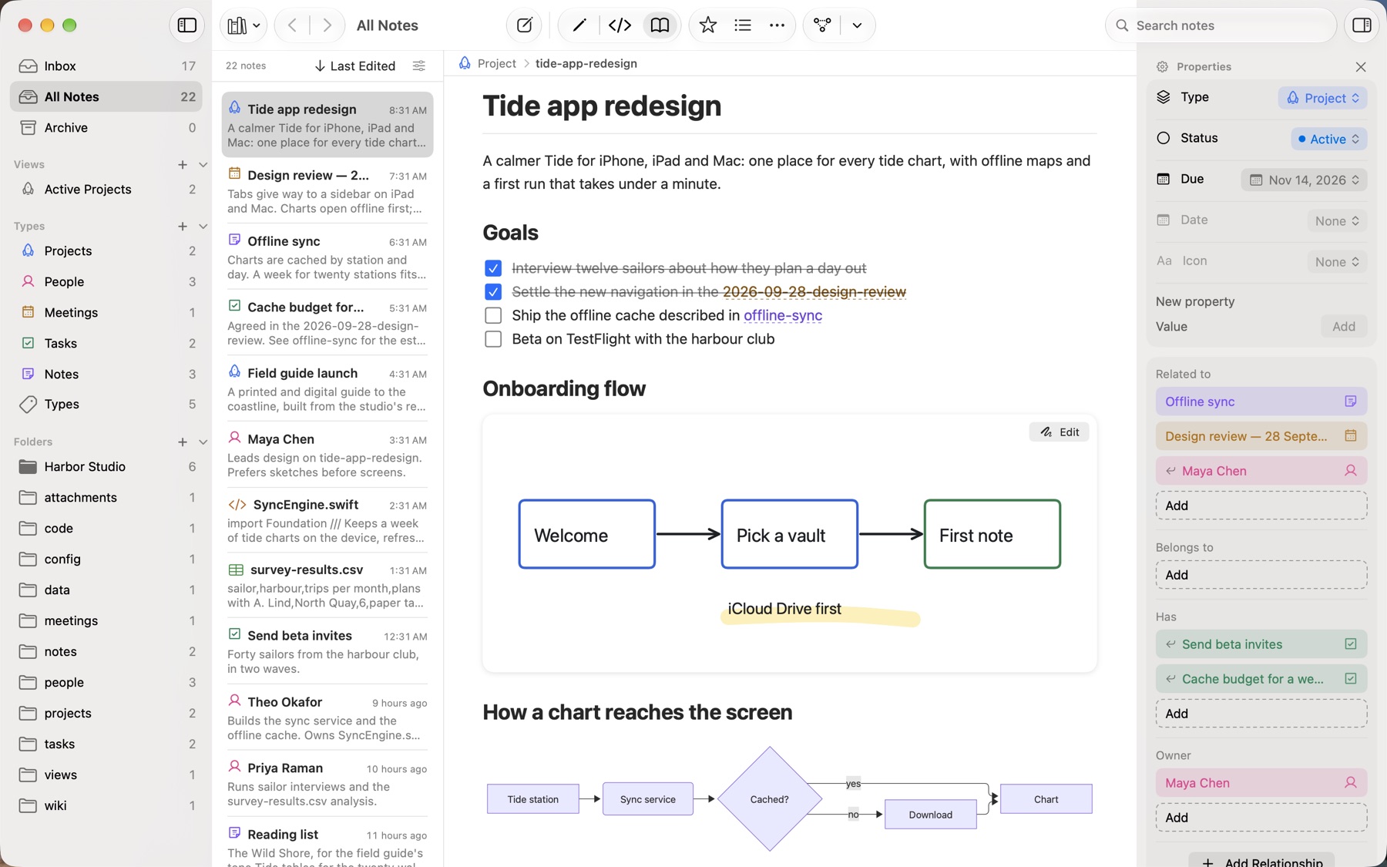The image size is (1387, 867).
Task: Open the Icon None dropdown
Action: (x=1337, y=262)
